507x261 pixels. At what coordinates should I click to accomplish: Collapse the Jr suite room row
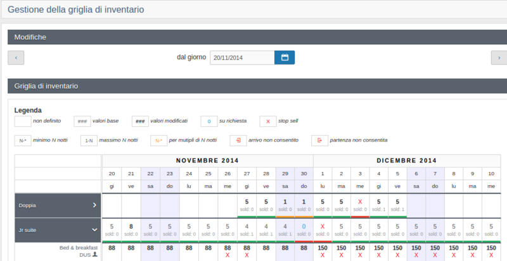click(94, 230)
